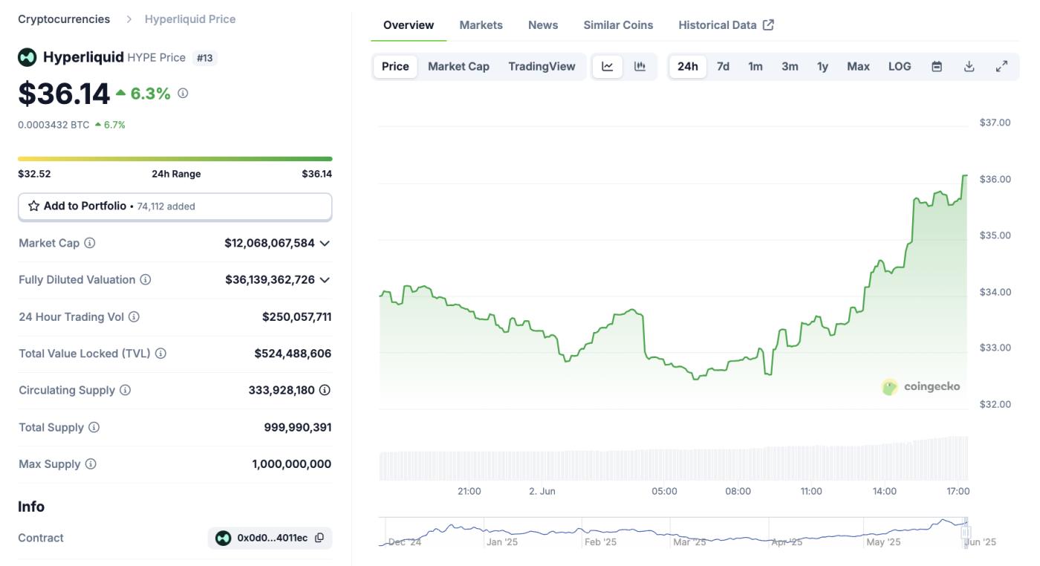1040x566 pixels.
Task: Expand Fully Diluted Valuation details
Action: (x=325, y=280)
